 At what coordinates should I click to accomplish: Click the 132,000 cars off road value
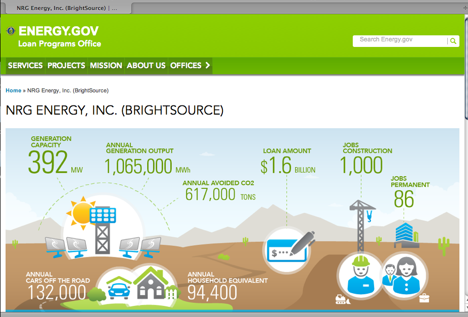[57, 292]
